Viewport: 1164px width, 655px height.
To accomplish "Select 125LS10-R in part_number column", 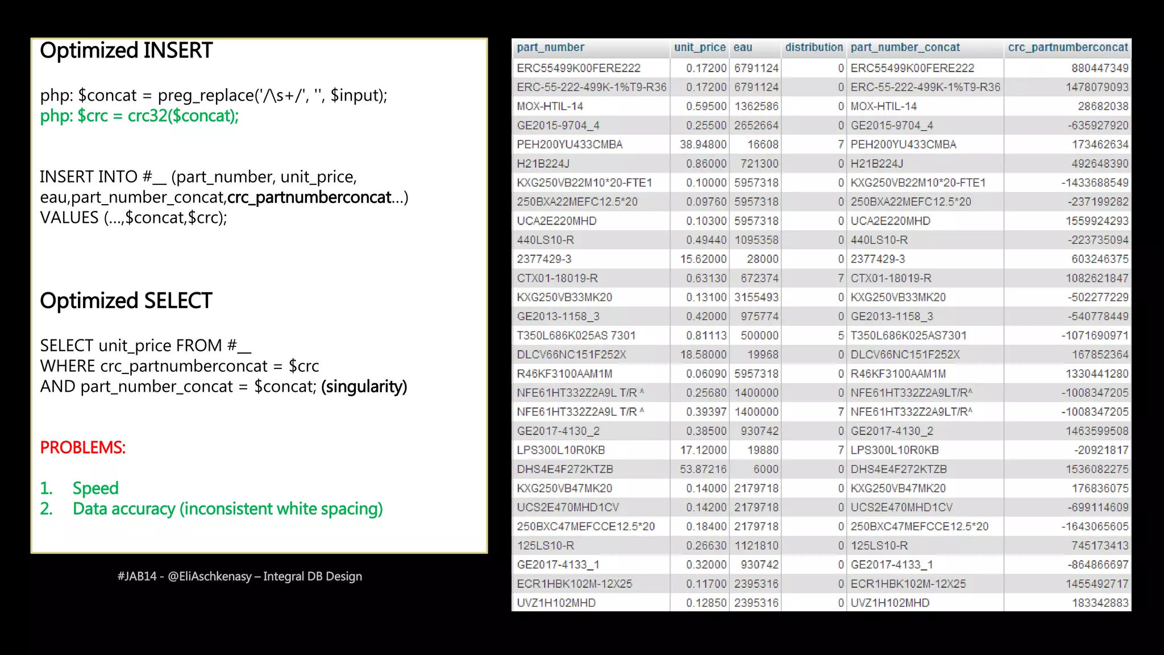I will click(545, 546).
